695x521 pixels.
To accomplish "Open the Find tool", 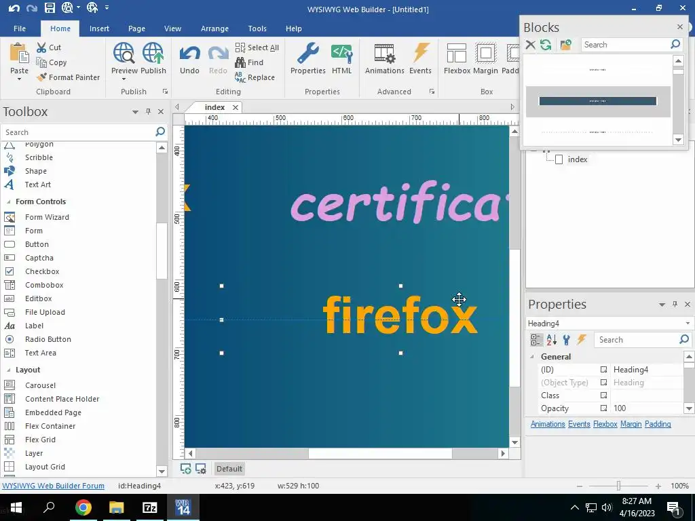I will coord(249,62).
